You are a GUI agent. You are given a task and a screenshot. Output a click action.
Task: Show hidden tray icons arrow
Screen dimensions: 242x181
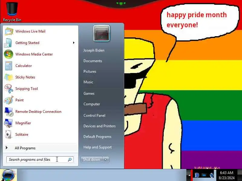(x=189, y=175)
